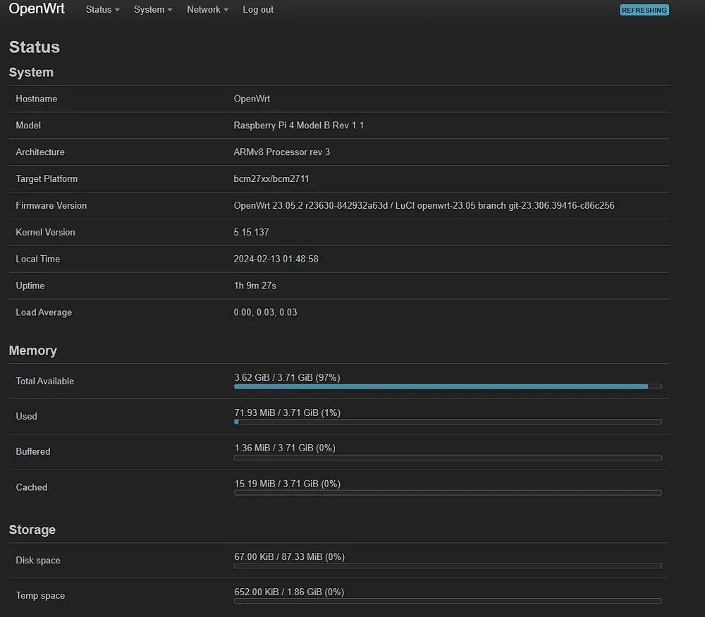Click the Total Available memory progress bar
Viewport: 705px width, 617px height.
(x=448, y=386)
